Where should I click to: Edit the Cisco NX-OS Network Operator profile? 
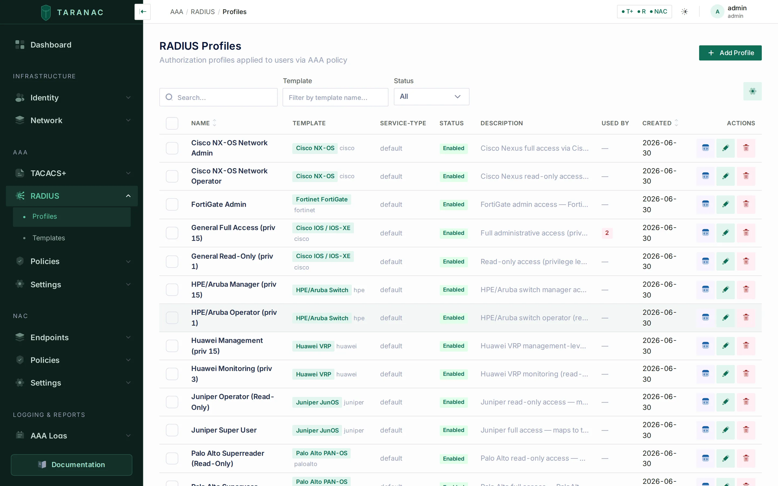click(x=725, y=176)
